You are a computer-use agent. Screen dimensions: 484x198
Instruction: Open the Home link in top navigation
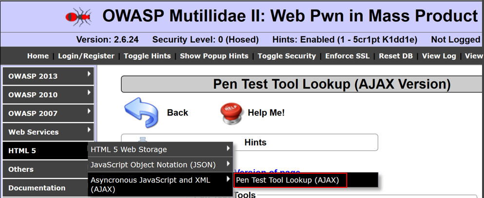38,56
